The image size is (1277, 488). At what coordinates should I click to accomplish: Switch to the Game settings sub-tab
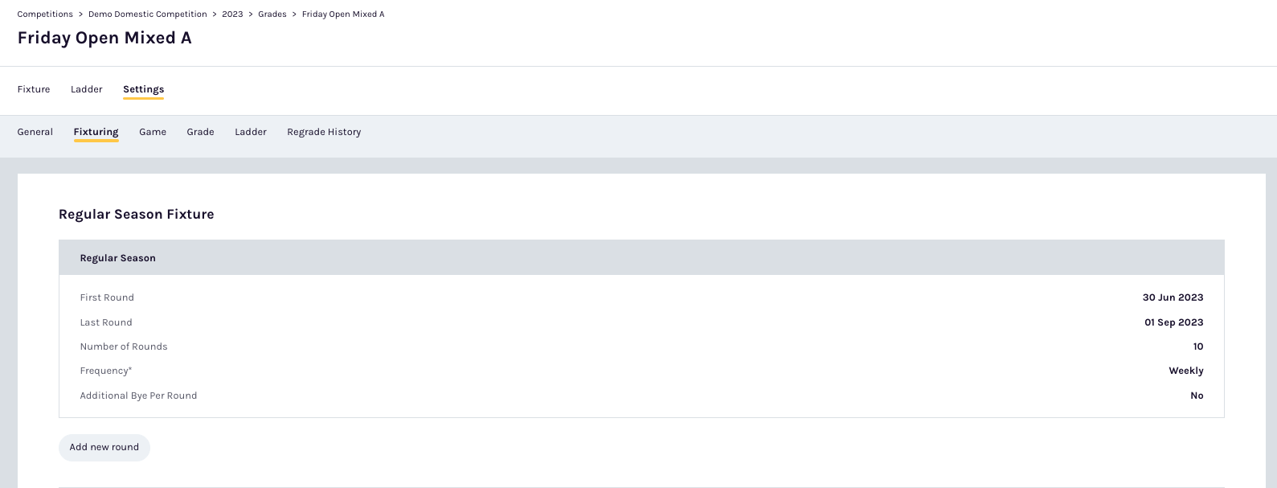tap(153, 132)
